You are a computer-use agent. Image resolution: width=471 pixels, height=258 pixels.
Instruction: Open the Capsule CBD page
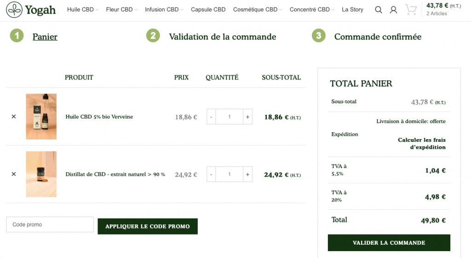coord(208,10)
